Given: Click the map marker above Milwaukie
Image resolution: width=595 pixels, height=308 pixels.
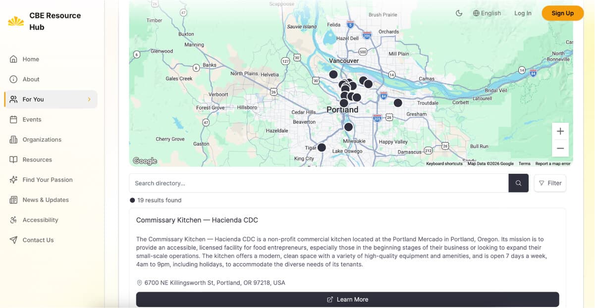Looking at the screenshot, I should pos(348,127).
